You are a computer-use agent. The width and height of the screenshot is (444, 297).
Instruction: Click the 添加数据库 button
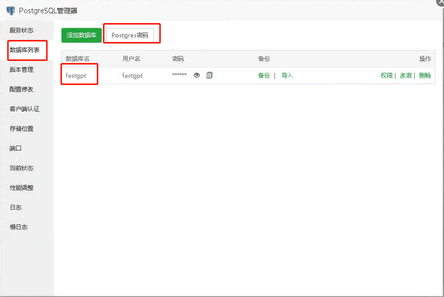point(81,35)
